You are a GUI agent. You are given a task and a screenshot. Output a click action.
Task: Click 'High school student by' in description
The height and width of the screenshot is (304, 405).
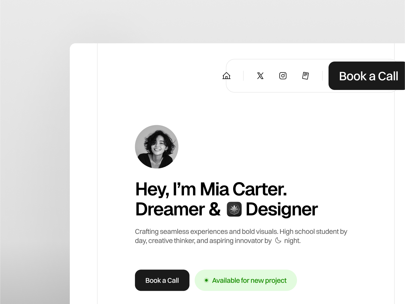click(x=313, y=232)
